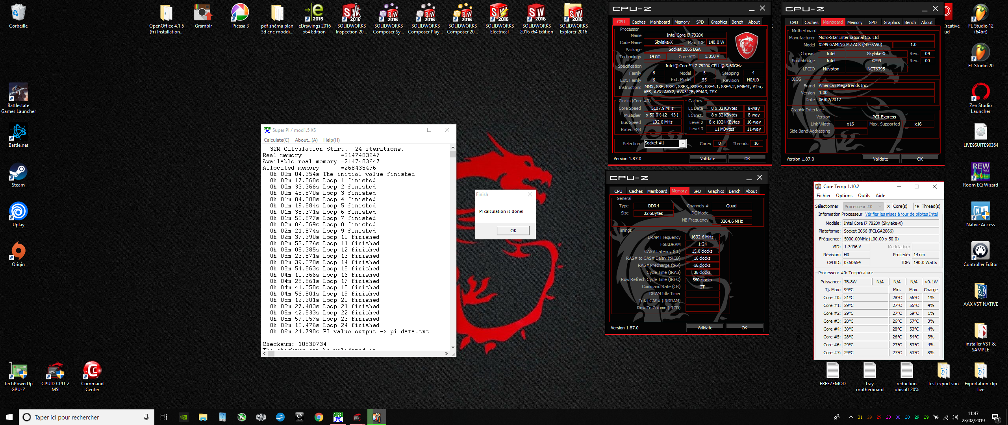Open Vérifier les mises à jour de pilotes Intel link

pos(901,214)
